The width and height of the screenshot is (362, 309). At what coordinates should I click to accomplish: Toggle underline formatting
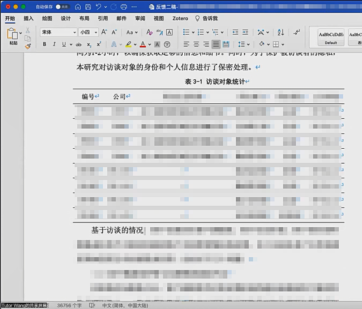click(x=64, y=44)
